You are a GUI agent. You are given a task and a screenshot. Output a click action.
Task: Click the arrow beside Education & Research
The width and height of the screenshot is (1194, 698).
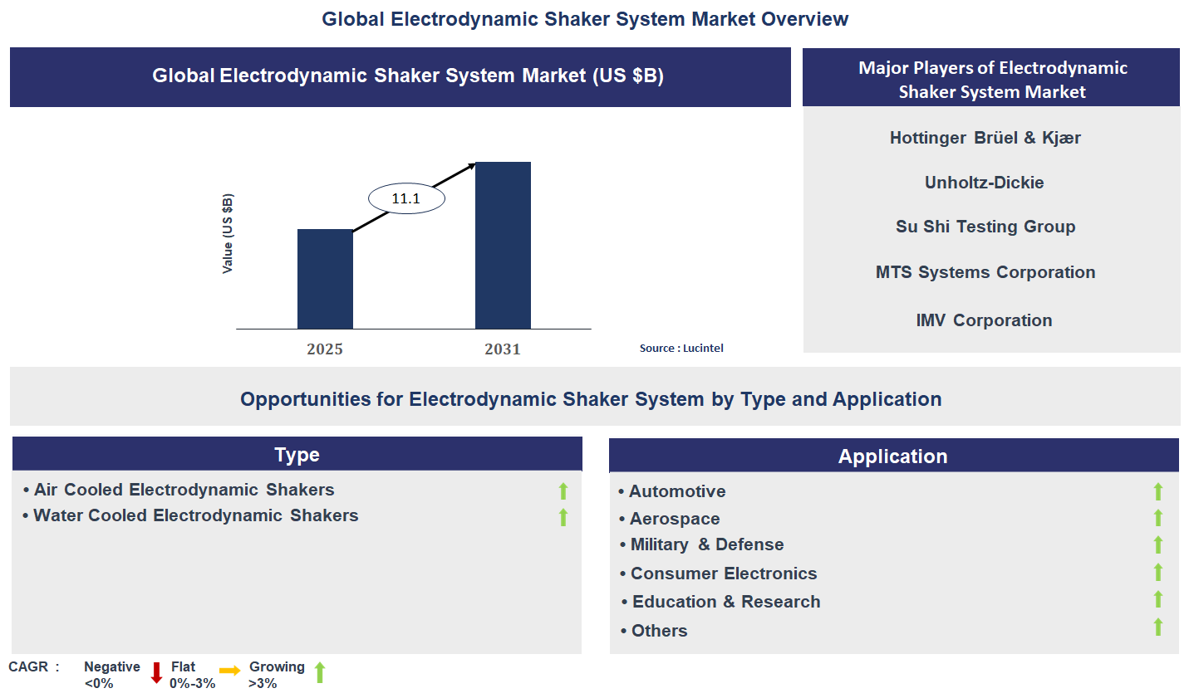(1158, 599)
